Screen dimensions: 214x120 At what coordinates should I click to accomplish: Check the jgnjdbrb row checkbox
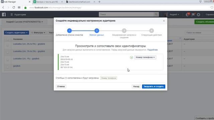click(x=8, y=67)
